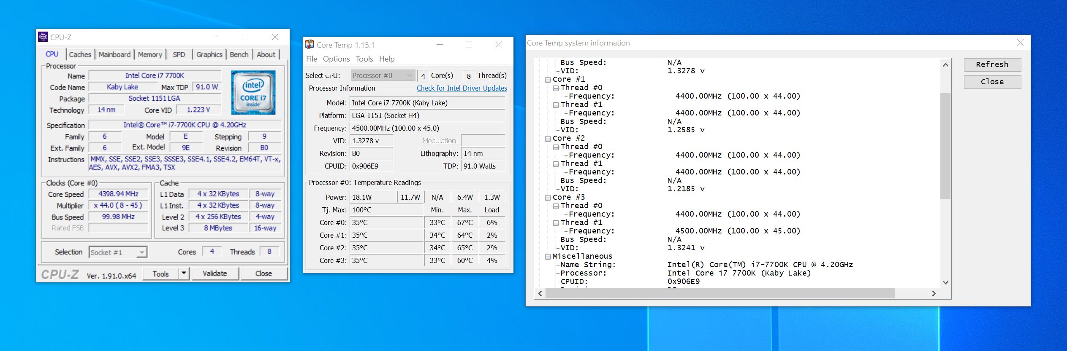
Task: Collapse Thread #1 under Core #1
Action: click(556, 104)
